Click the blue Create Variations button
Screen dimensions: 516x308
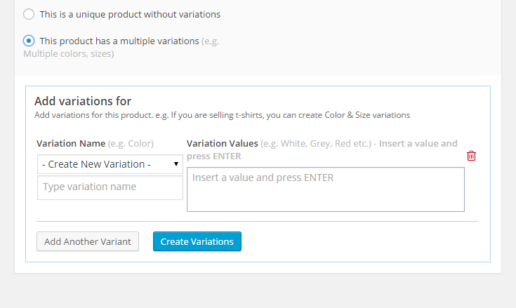[197, 241]
